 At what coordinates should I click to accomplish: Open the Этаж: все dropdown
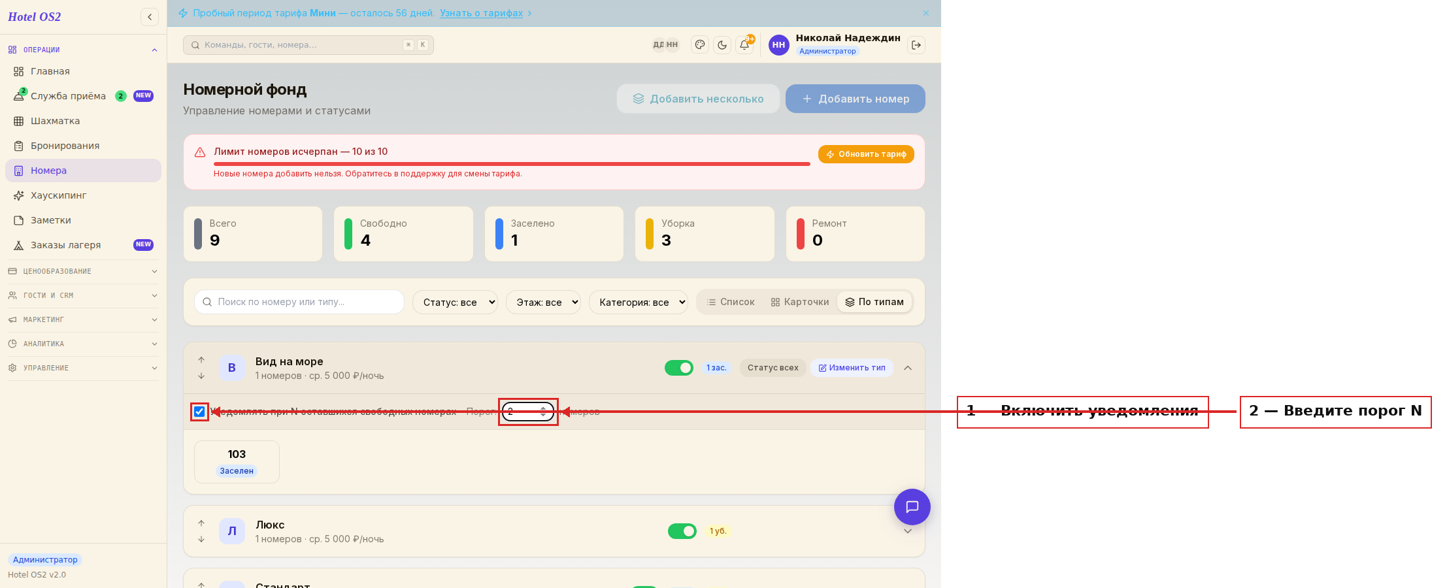point(543,302)
